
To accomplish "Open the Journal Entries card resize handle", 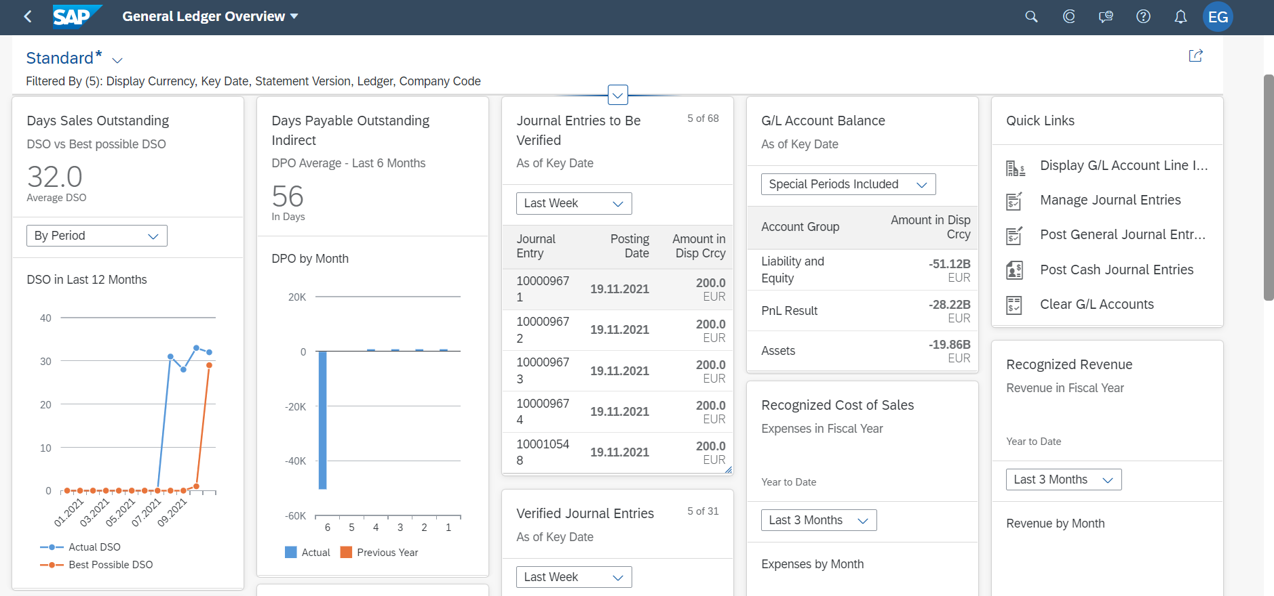I will [728, 469].
